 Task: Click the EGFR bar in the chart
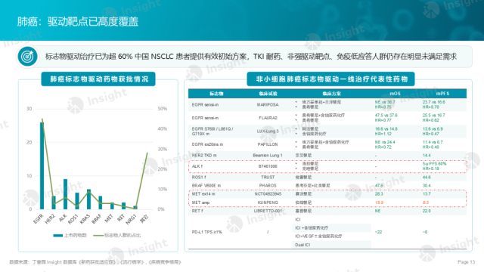[42, 166]
